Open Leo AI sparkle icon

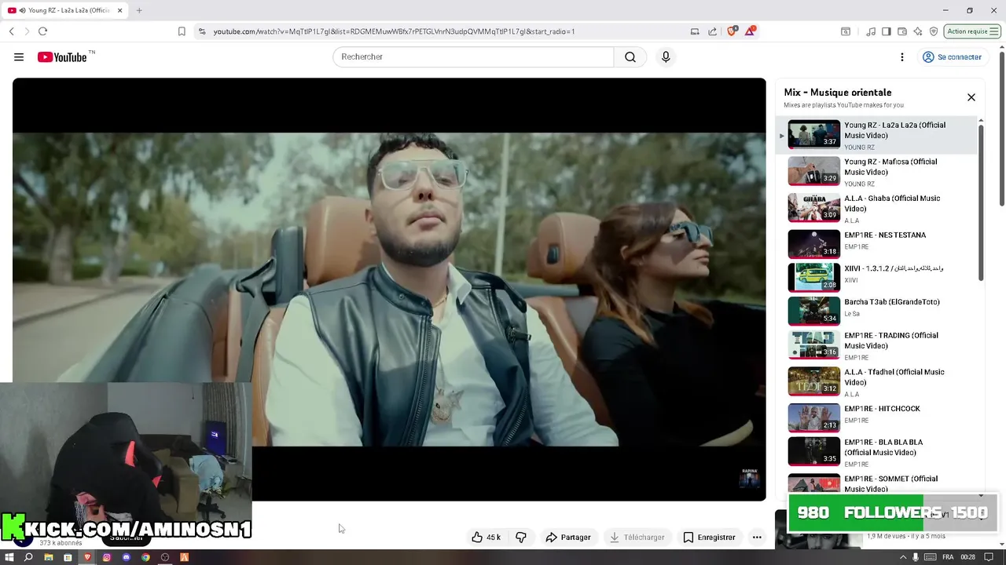[918, 31]
